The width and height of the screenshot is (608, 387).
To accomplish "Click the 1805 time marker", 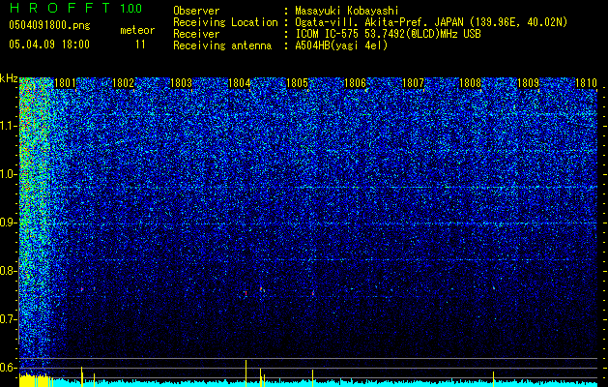I will pos(297,83).
